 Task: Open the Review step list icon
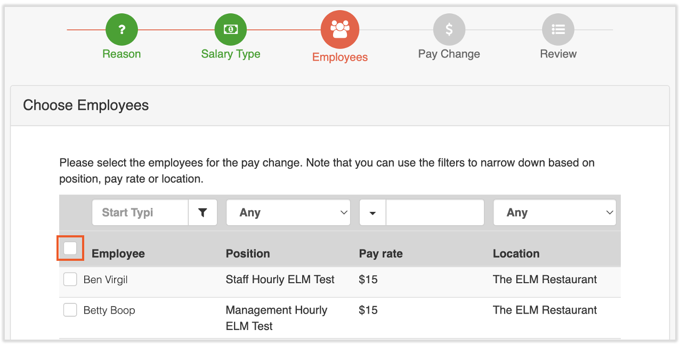[x=558, y=30]
